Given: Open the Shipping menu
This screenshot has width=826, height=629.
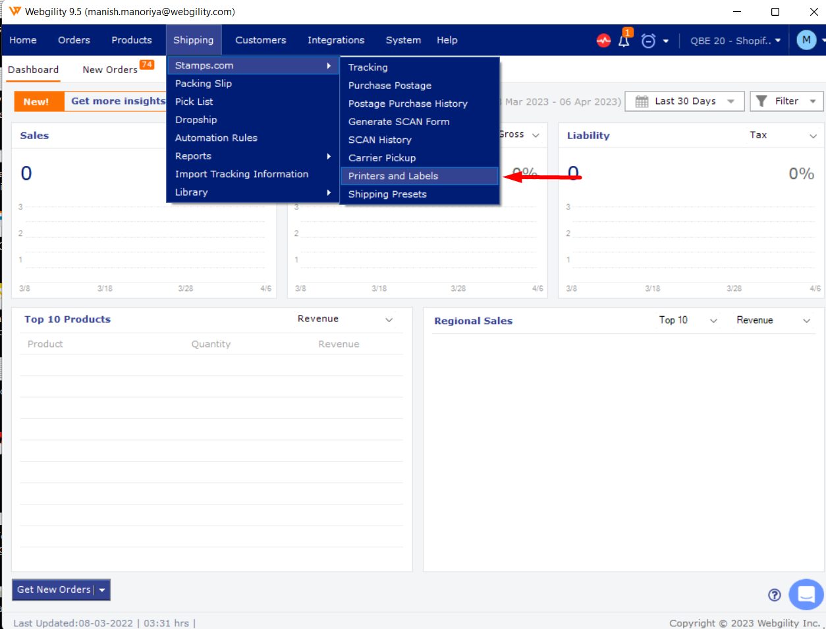Looking at the screenshot, I should click(x=194, y=40).
